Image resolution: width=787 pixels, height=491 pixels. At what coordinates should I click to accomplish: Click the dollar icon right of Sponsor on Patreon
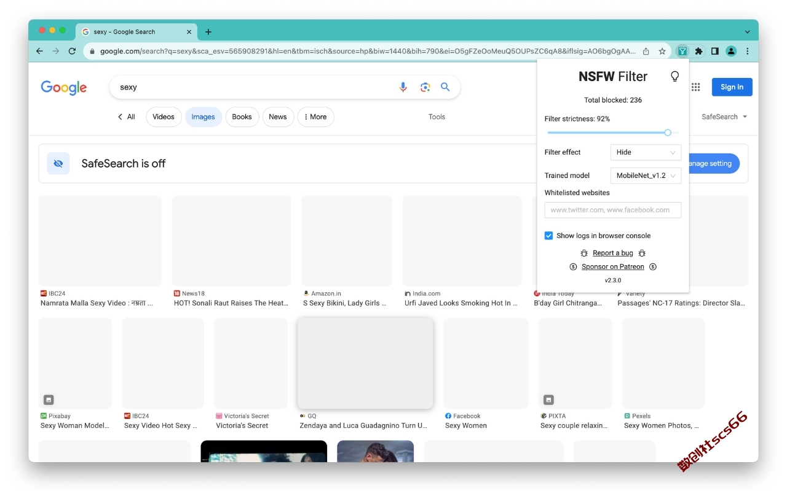(x=653, y=267)
